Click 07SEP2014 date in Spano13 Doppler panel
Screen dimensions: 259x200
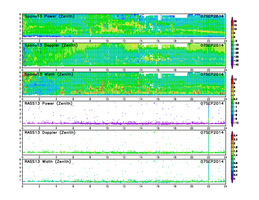coord(212,45)
